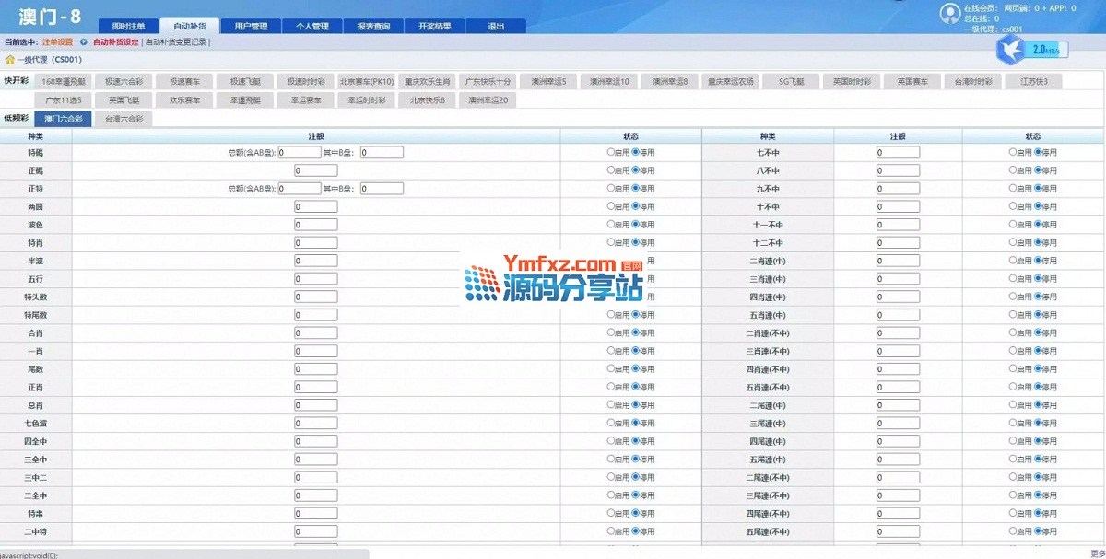
Task: Click the online member avatar icon
Action: [x=949, y=14]
